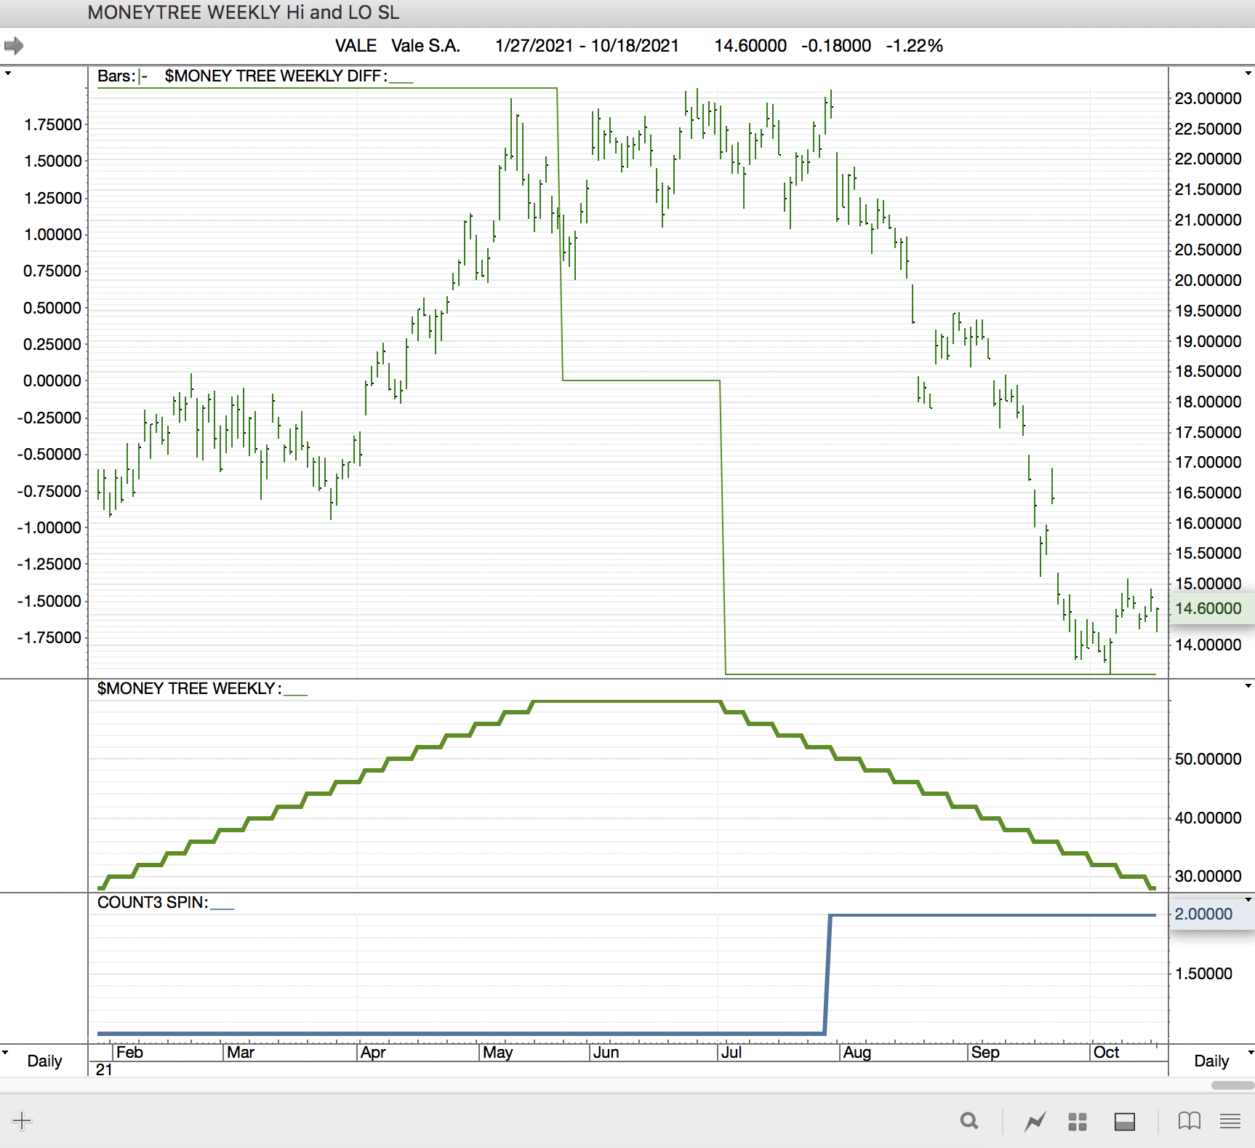1255x1148 pixels.
Task: Click the magnifier search icon
Action: click(969, 1121)
